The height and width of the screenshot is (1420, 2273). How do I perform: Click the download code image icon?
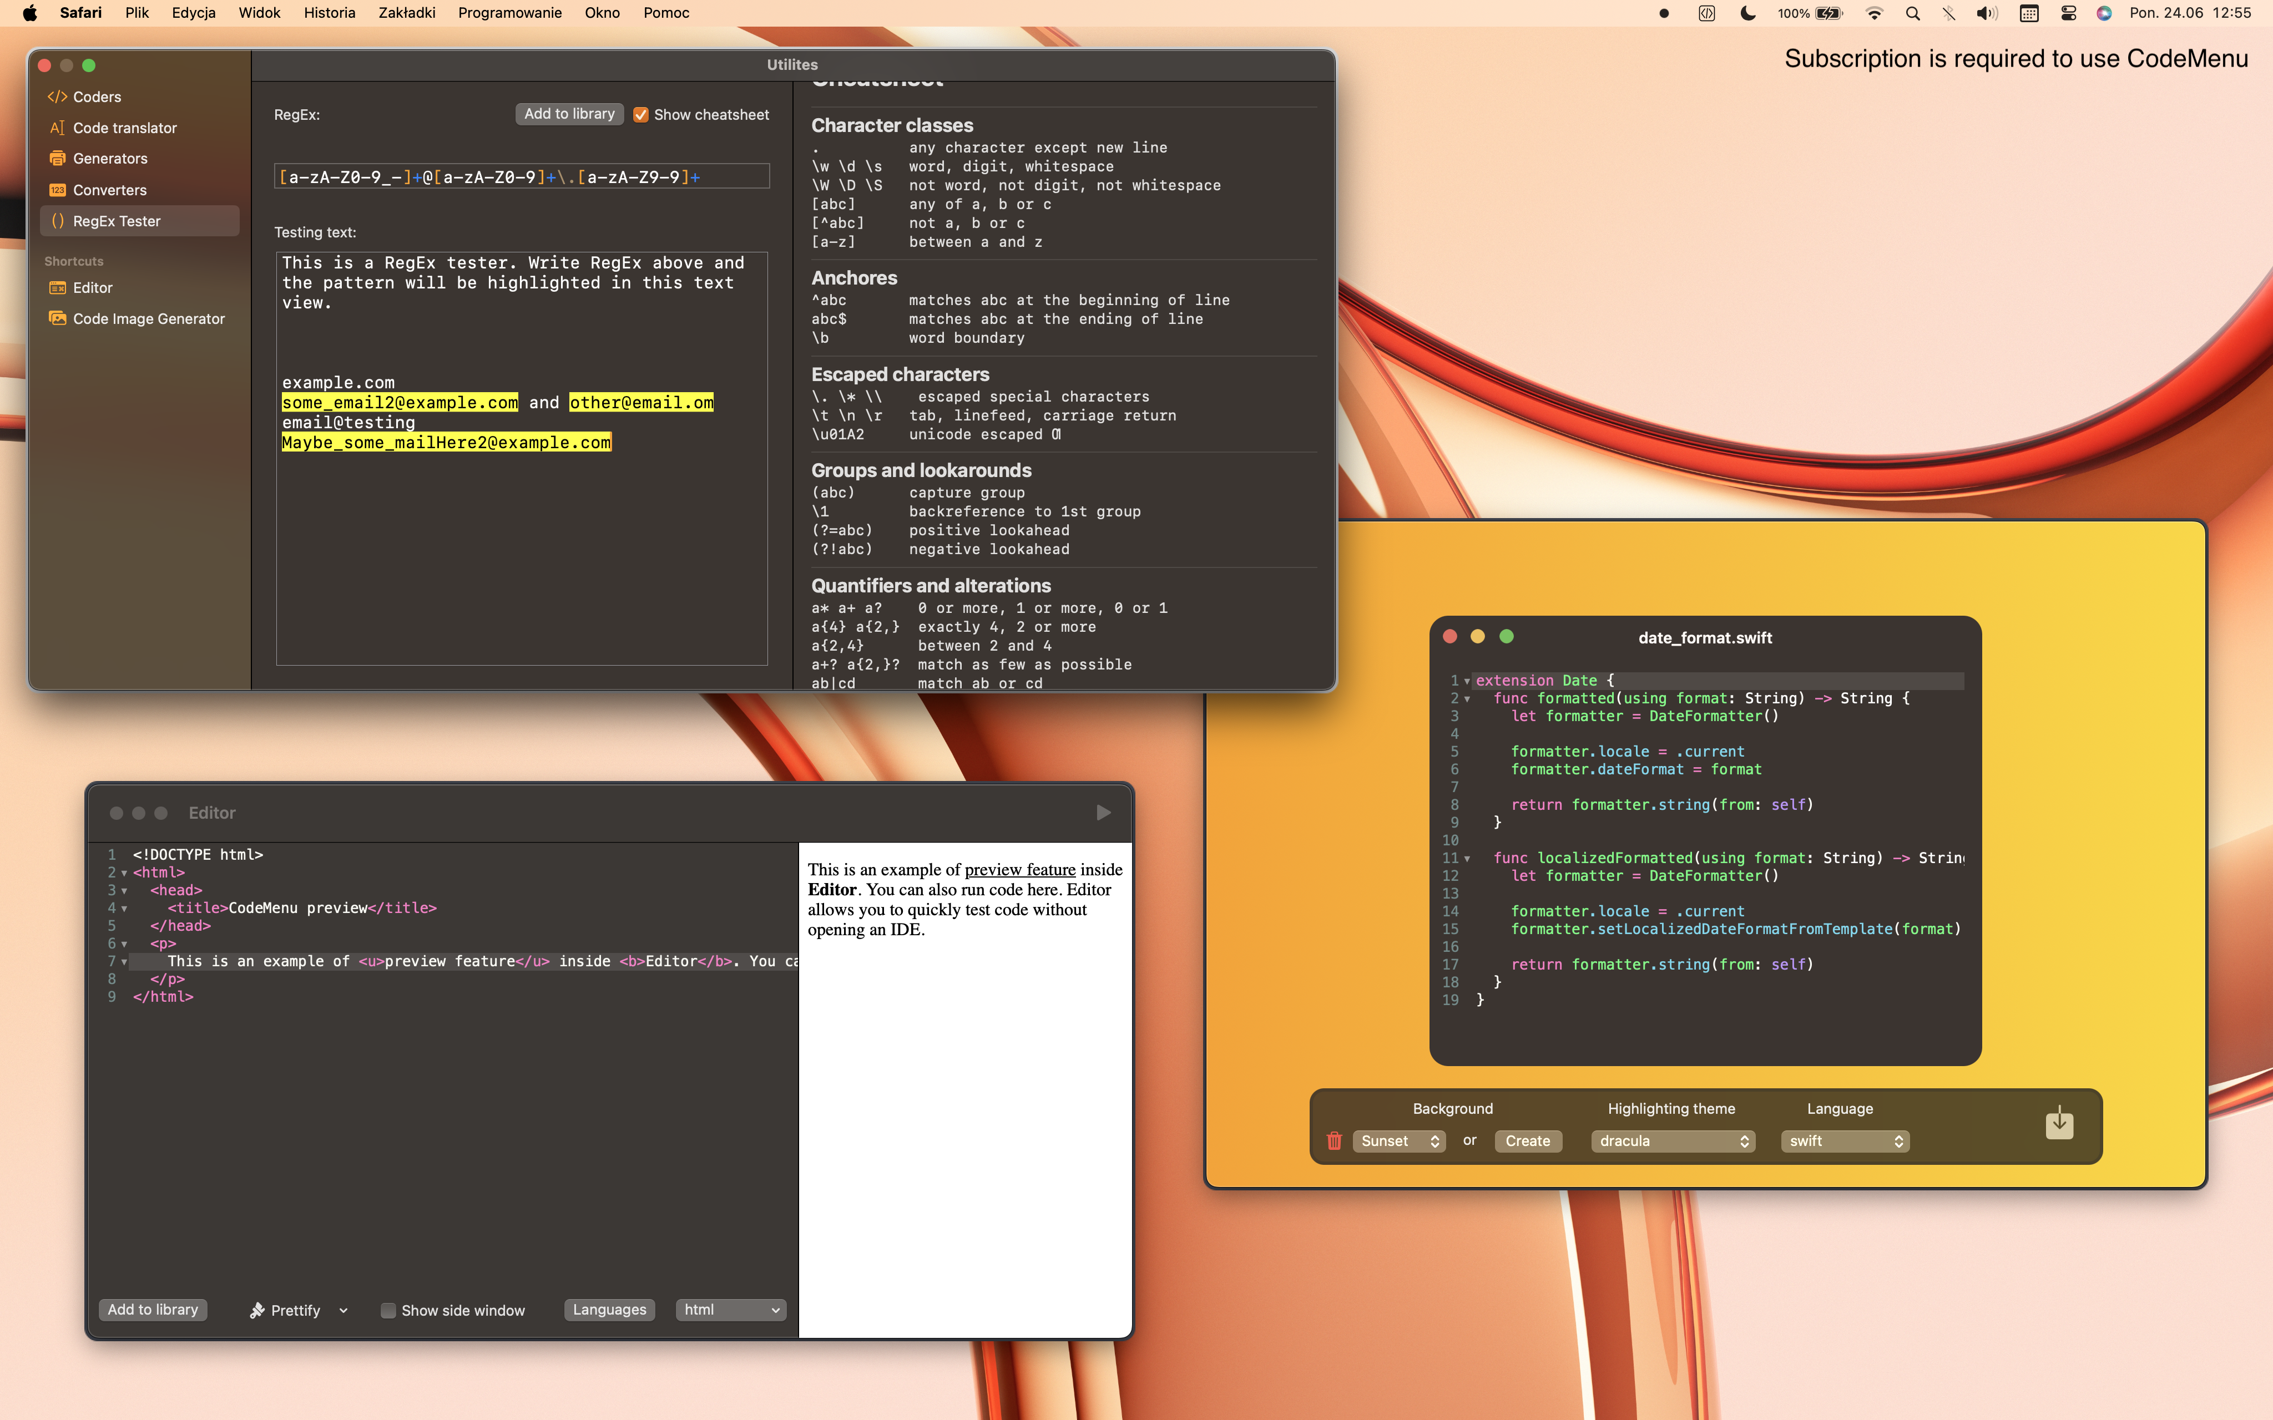tap(2059, 1122)
